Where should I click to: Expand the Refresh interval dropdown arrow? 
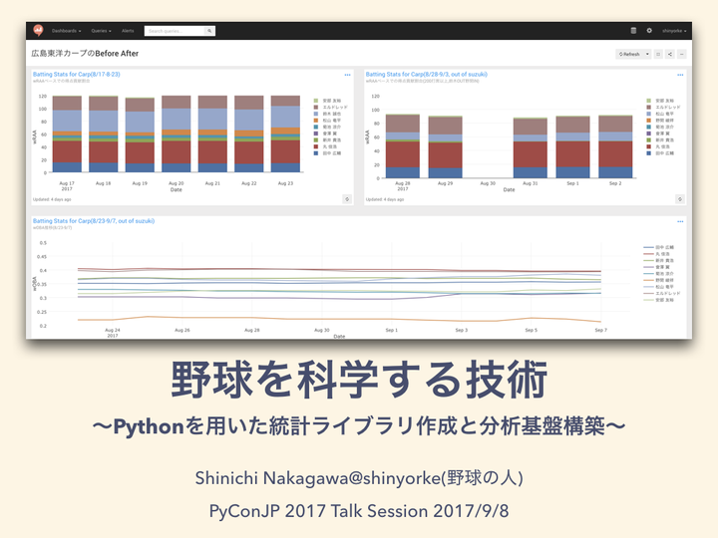pos(647,54)
